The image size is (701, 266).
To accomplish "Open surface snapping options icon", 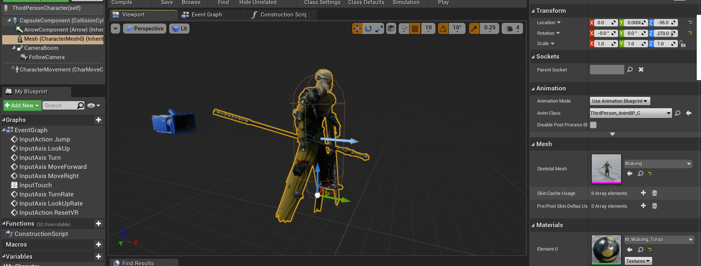I will pos(404,29).
